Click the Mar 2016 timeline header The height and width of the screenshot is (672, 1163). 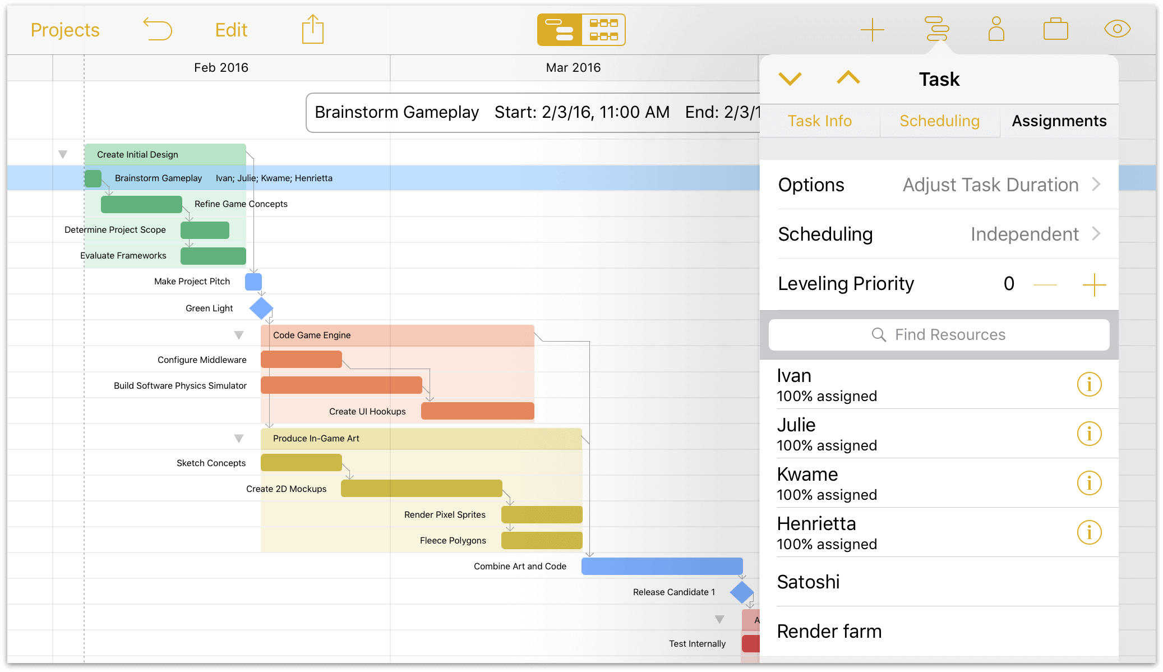point(573,67)
